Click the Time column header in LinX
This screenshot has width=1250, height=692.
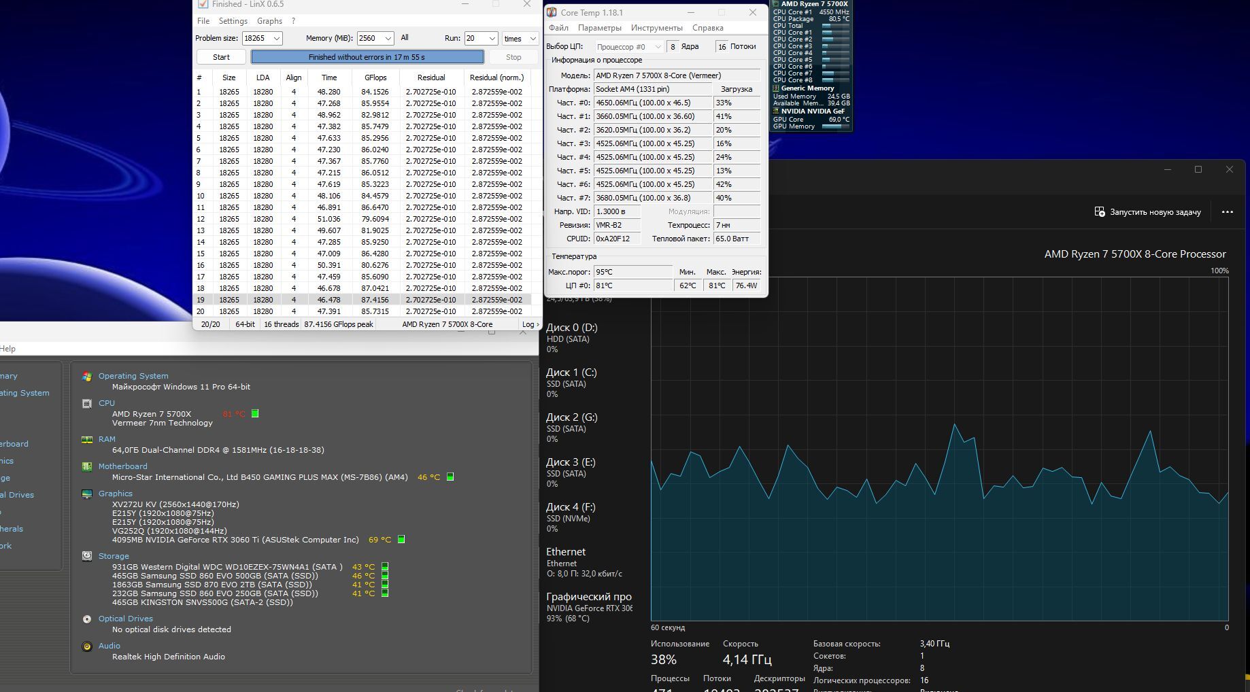pyautogui.click(x=329, y=77)
